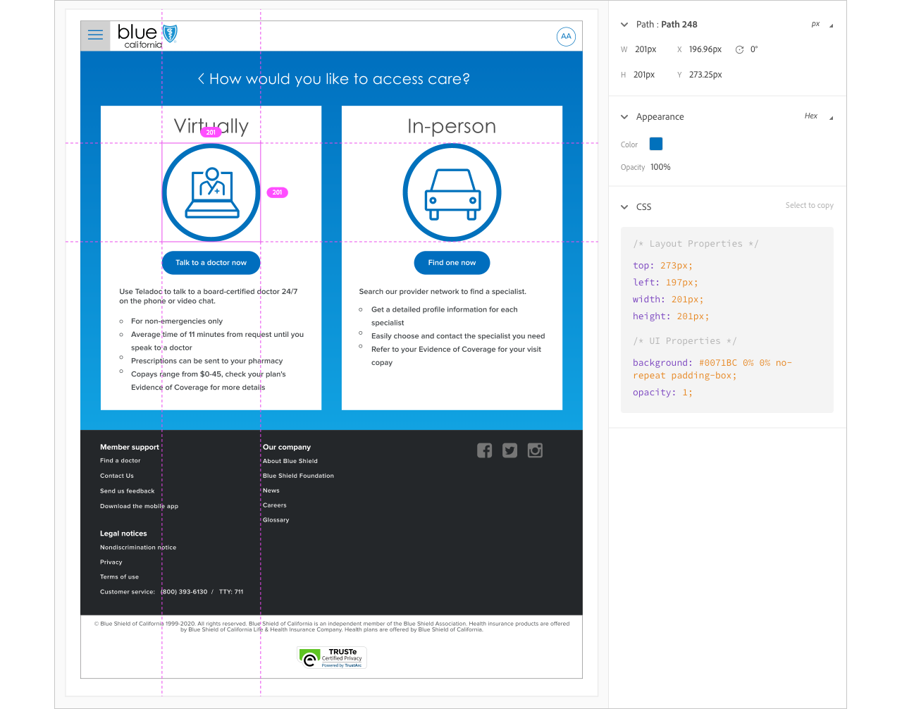Click the Opacity 100% value

660,168
